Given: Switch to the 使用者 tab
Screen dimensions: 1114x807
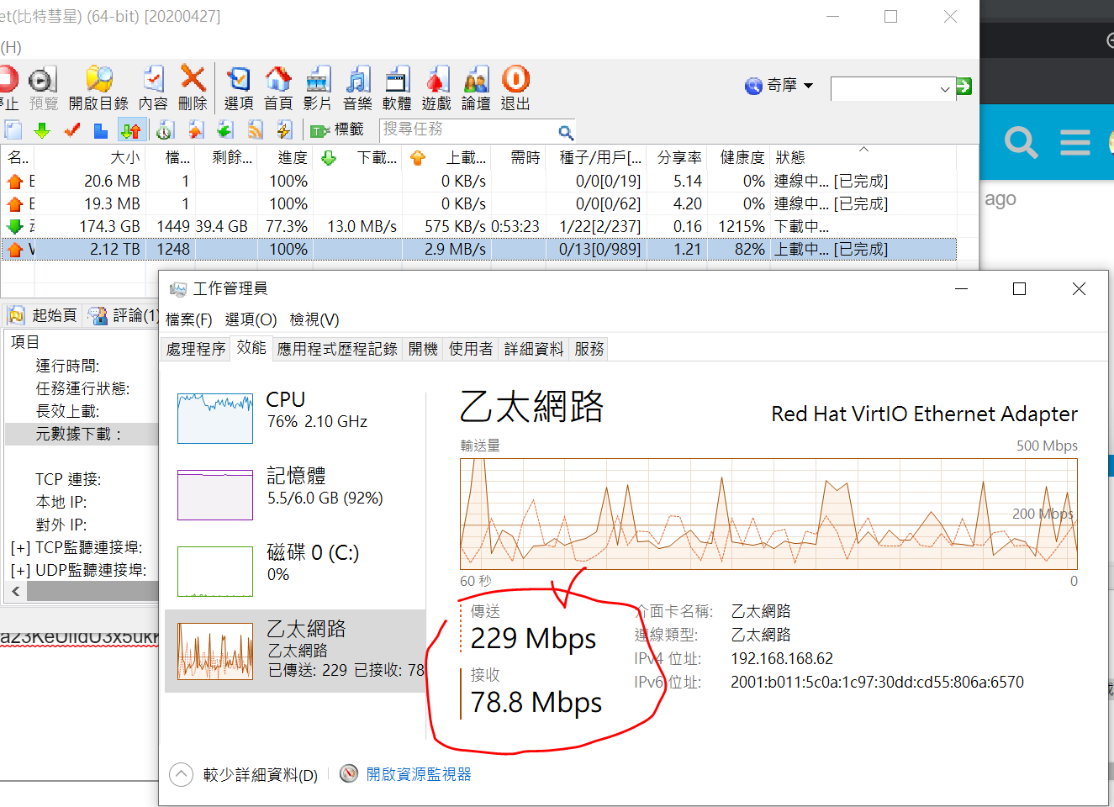Looking at the screenshot, I should pos(471,349).
